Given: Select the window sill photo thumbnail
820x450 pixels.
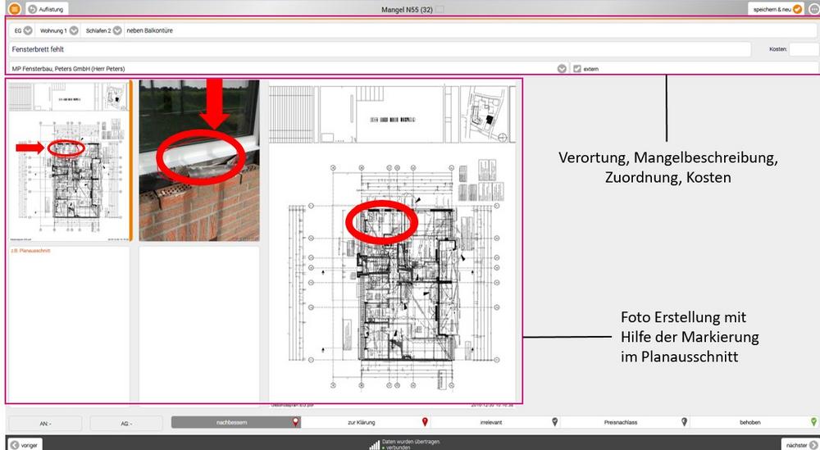Looking at the screenshot, I should click(x=199, y=161).
